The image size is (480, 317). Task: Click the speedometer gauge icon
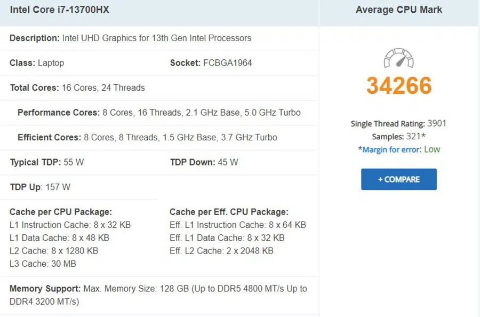pos(398,58)
